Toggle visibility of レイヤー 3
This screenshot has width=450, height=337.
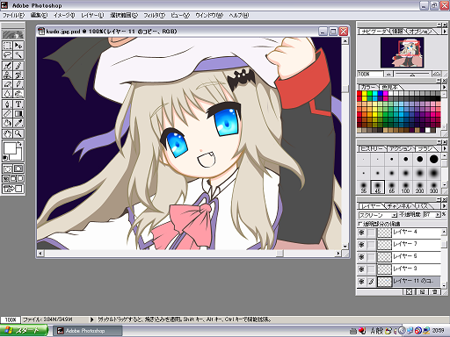click(361, 269)
